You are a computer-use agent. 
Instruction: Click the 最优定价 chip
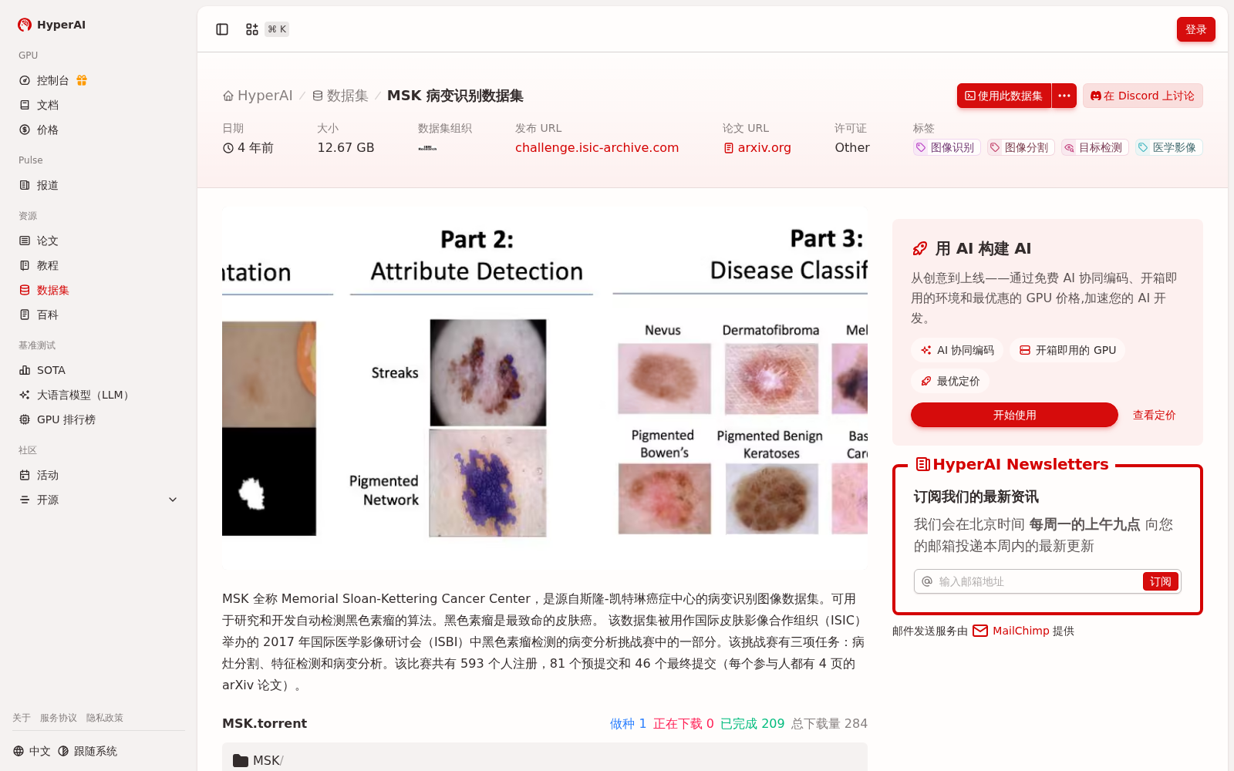click(x=950, y=381)
